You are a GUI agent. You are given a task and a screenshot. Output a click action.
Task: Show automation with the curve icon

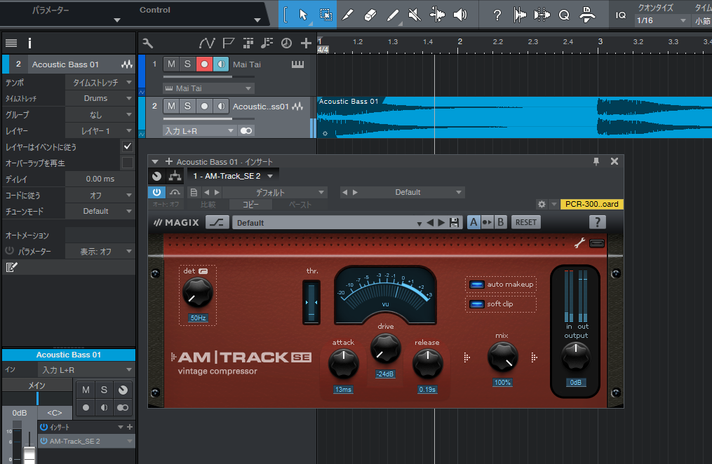(207, 43)
